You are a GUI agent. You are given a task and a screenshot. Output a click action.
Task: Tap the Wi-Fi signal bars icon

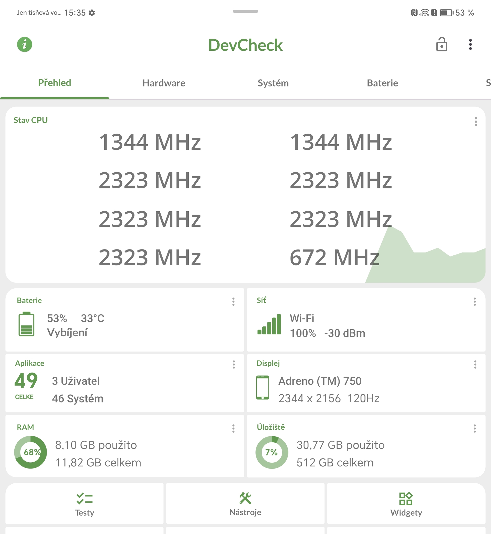coord(269,324)
